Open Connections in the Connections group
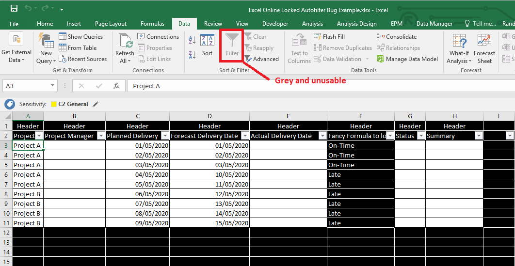Viewport: 515px width, 266px height. (x=158, y=37)
